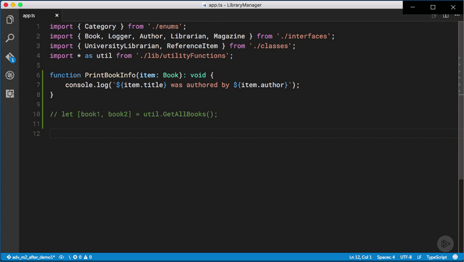The height and width of the screenshot is (262, 464).
Task: Click line number 6 in the gutter
Action: point(38,75)
